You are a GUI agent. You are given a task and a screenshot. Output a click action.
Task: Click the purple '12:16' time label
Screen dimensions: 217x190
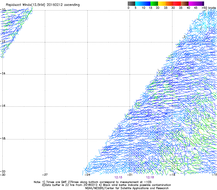[150, 177]
